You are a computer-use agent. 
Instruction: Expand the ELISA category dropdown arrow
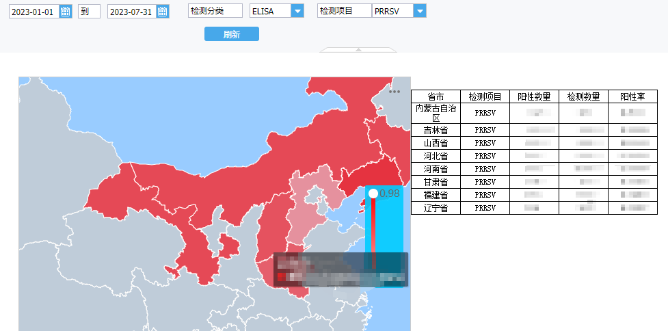pos(297,11)
